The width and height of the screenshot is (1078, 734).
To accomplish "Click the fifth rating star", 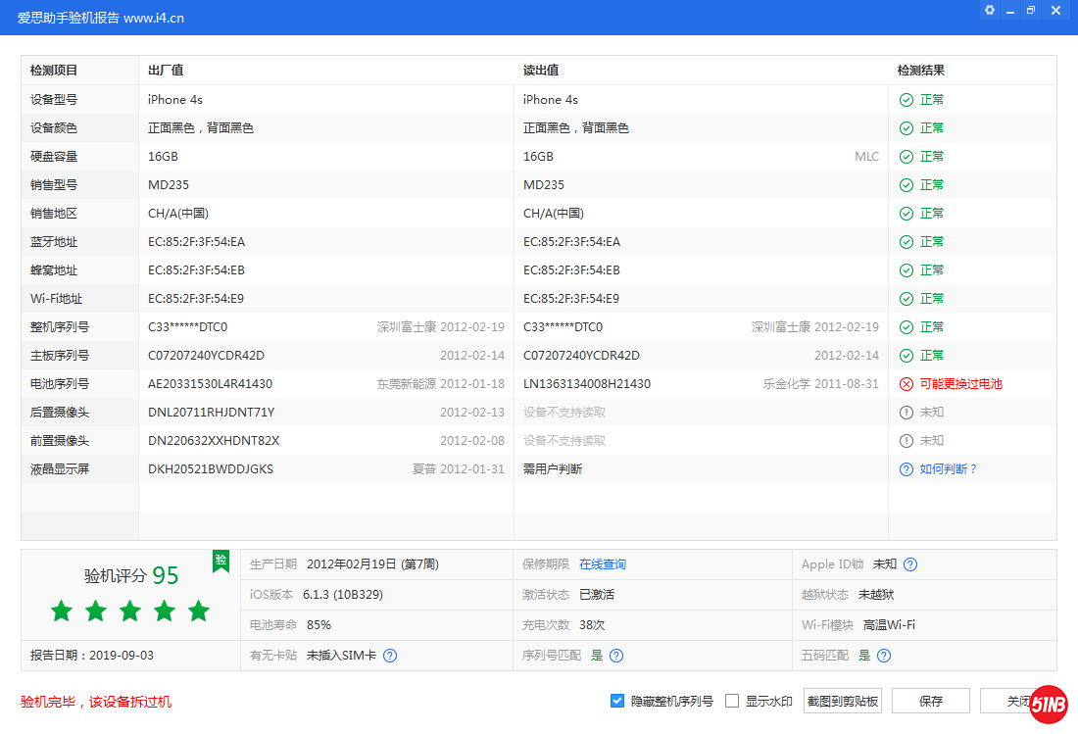I will 198,611.
